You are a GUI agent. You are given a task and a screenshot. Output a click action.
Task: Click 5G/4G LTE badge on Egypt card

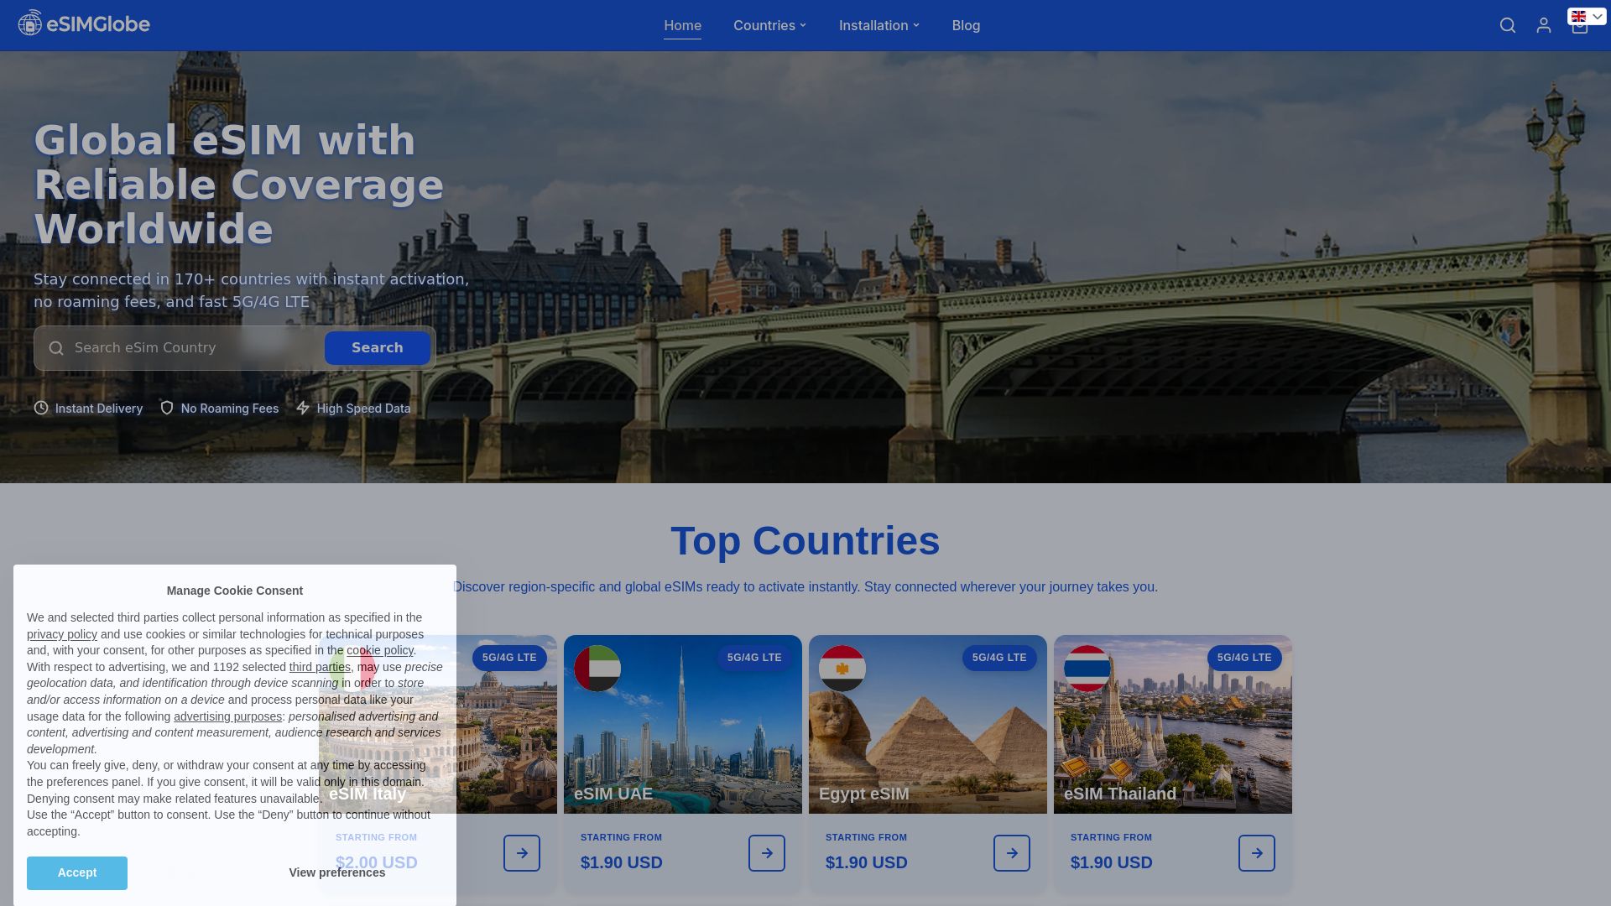[999, 658]
